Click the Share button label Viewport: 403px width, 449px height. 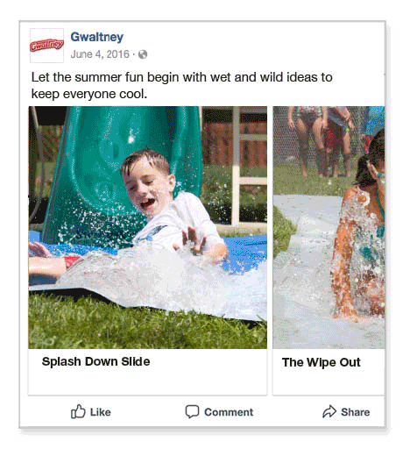pos(356,412)
